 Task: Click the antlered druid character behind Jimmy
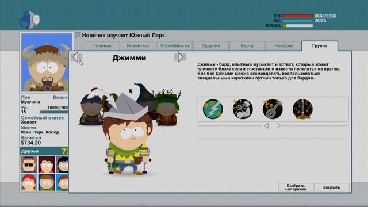coord(167,108)
